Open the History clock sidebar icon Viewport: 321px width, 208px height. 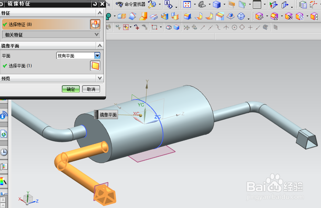(4, 152)
